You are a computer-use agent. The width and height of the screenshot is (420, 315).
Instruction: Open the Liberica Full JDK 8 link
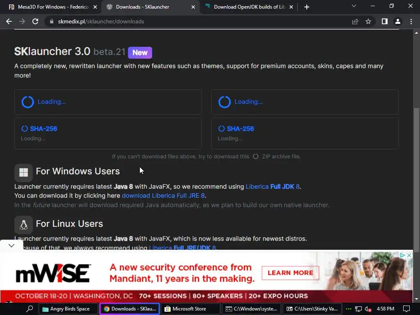[273, 187]
